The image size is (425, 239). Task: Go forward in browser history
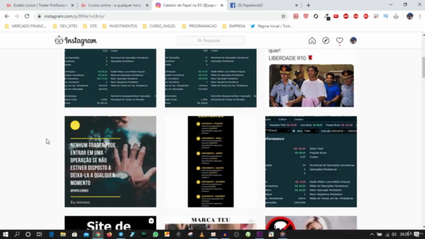tap(17, 16)
